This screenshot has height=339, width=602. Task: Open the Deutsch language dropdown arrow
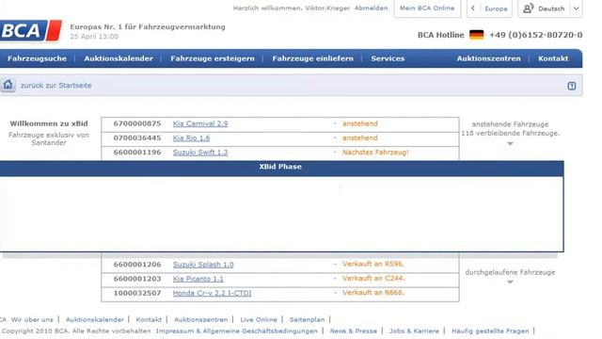pyautogui.click(x=577, y=8)
